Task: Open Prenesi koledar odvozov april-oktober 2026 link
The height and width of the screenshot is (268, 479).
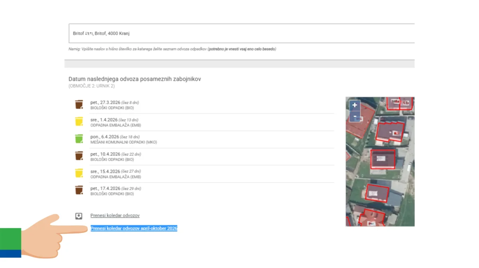Action: pyautogui.click(x=134, y=229)
